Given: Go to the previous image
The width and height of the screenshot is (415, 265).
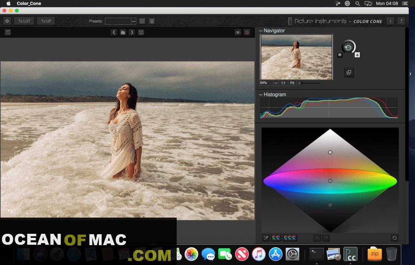Looking at the screenshot, I should (114, 32).
